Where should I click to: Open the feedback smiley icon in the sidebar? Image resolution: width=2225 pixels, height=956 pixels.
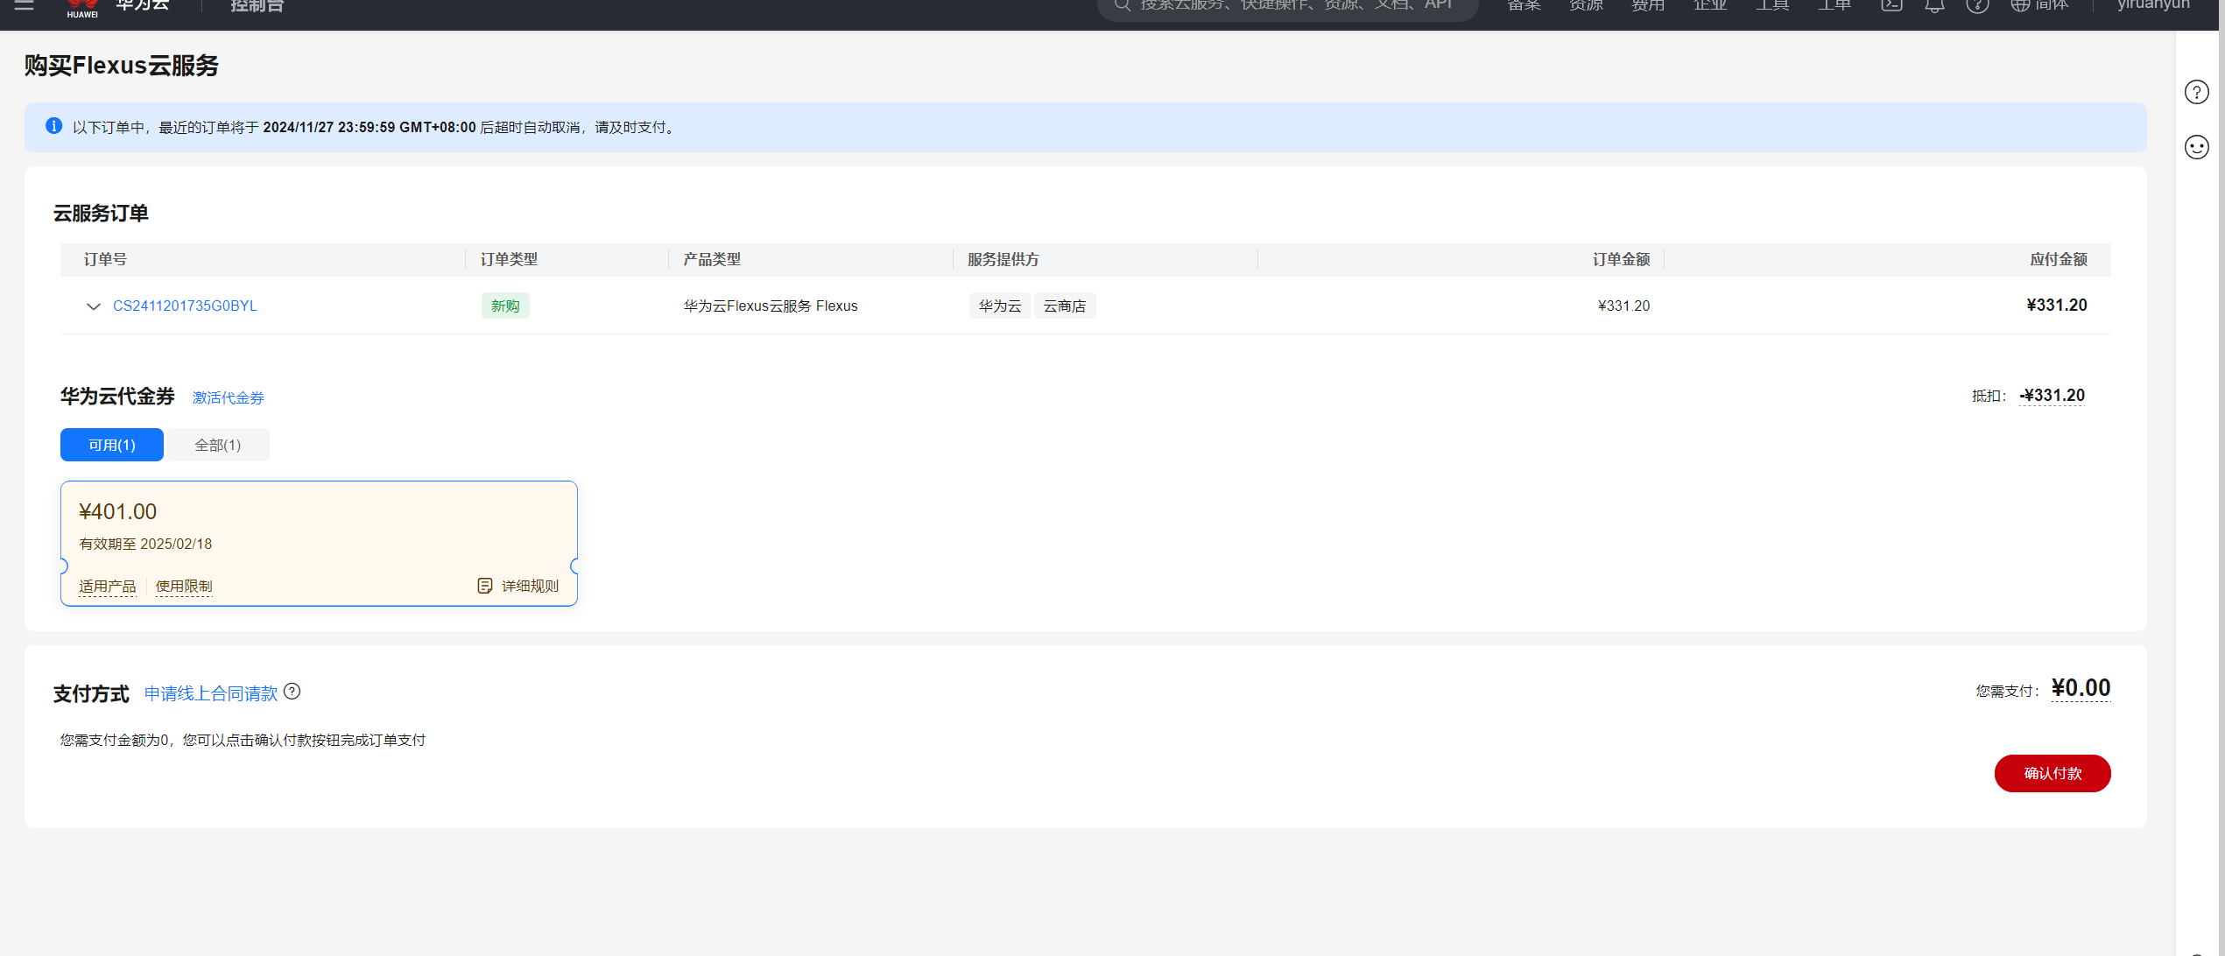2197,147
